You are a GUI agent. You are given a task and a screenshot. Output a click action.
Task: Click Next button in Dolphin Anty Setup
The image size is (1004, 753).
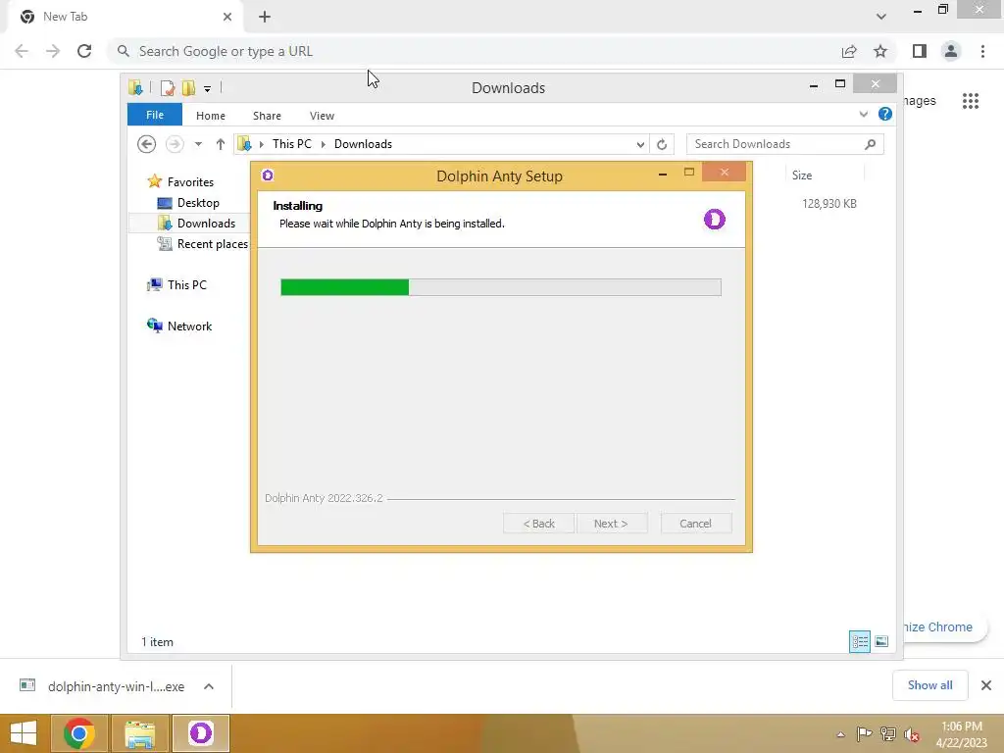pos(611,524)
